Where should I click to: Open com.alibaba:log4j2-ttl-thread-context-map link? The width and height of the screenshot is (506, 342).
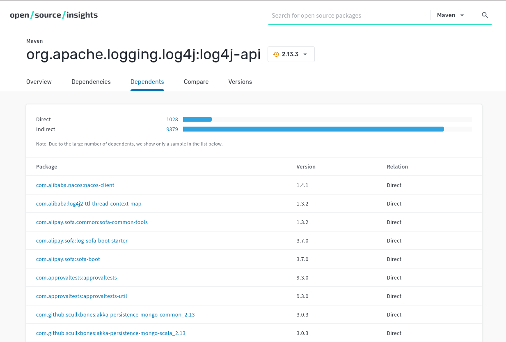point(89,203)
